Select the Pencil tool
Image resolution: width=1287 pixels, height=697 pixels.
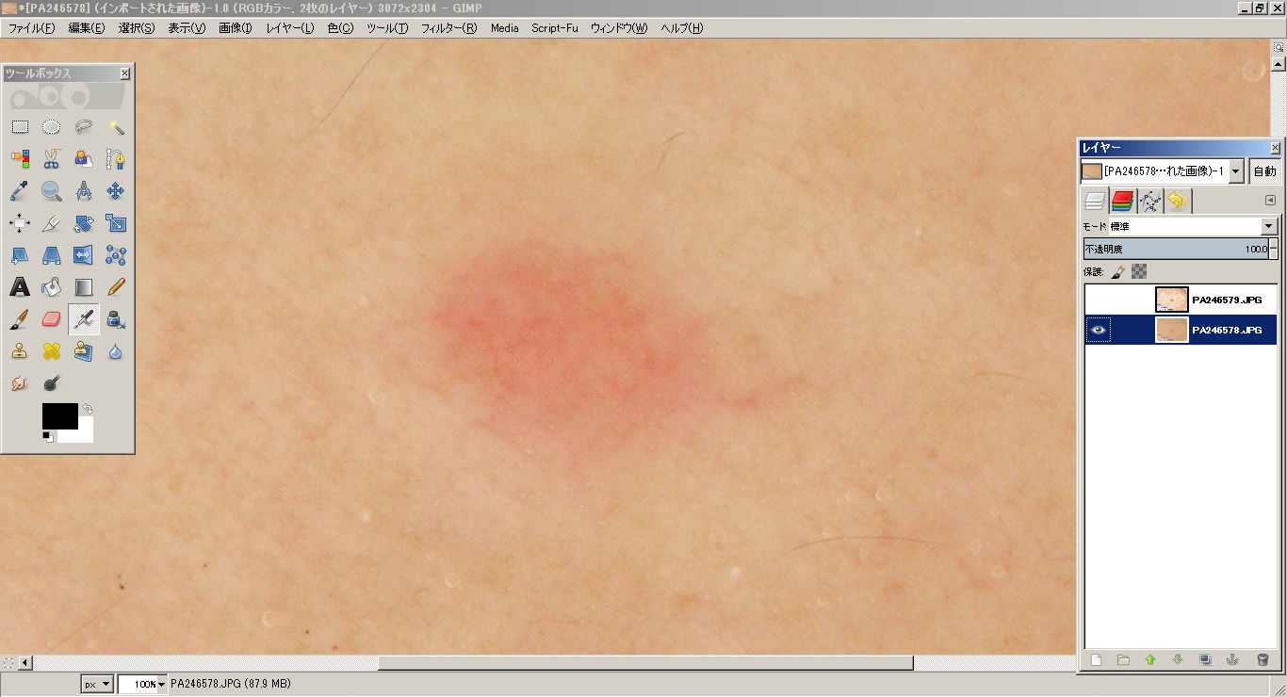(x=116, y=287)
